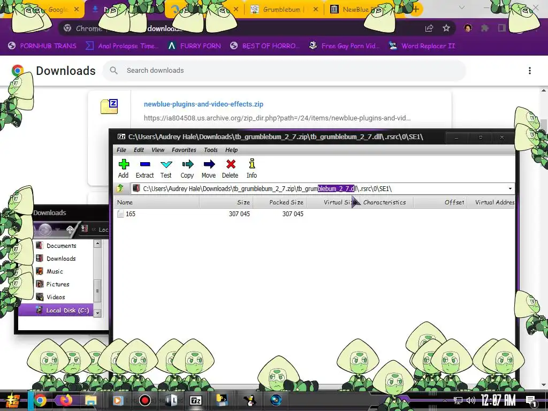Screen dimensions: 548x411
Task: Click the Move toolbar icon in 7-Zip
Action: [x=209, y=169]
